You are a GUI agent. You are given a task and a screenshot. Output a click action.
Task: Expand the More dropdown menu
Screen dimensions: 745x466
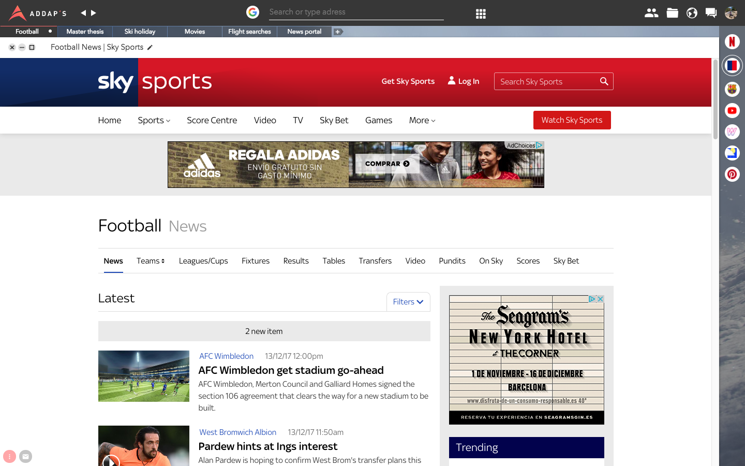[x=422, y=120]
